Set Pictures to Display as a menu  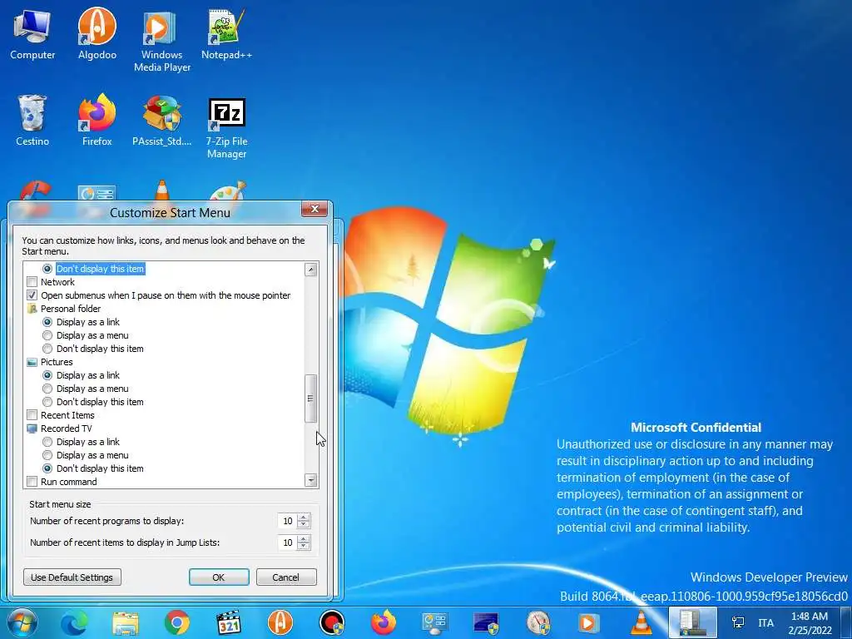(x=47, y=389)
